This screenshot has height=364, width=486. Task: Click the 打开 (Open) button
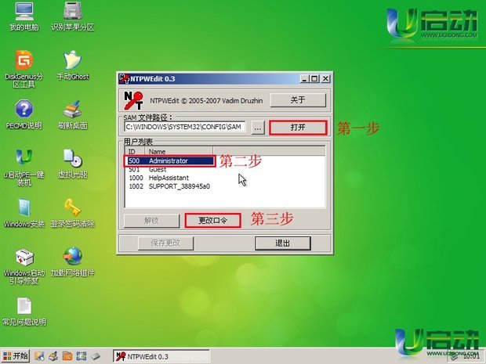tap(298, 128)
